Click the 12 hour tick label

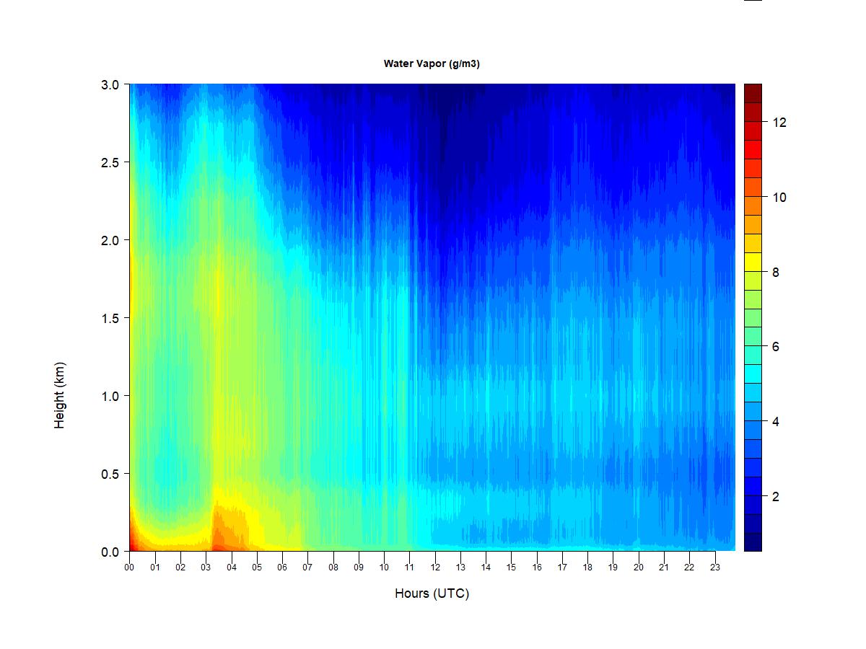click(x=435, y=568)
